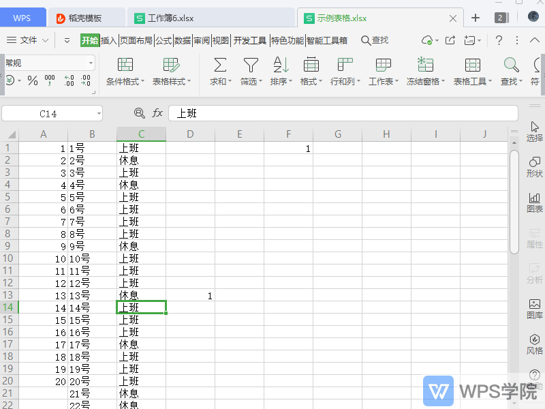Add a new tab with plus button
The image size is (545, 409).
[x=476, y=18]
